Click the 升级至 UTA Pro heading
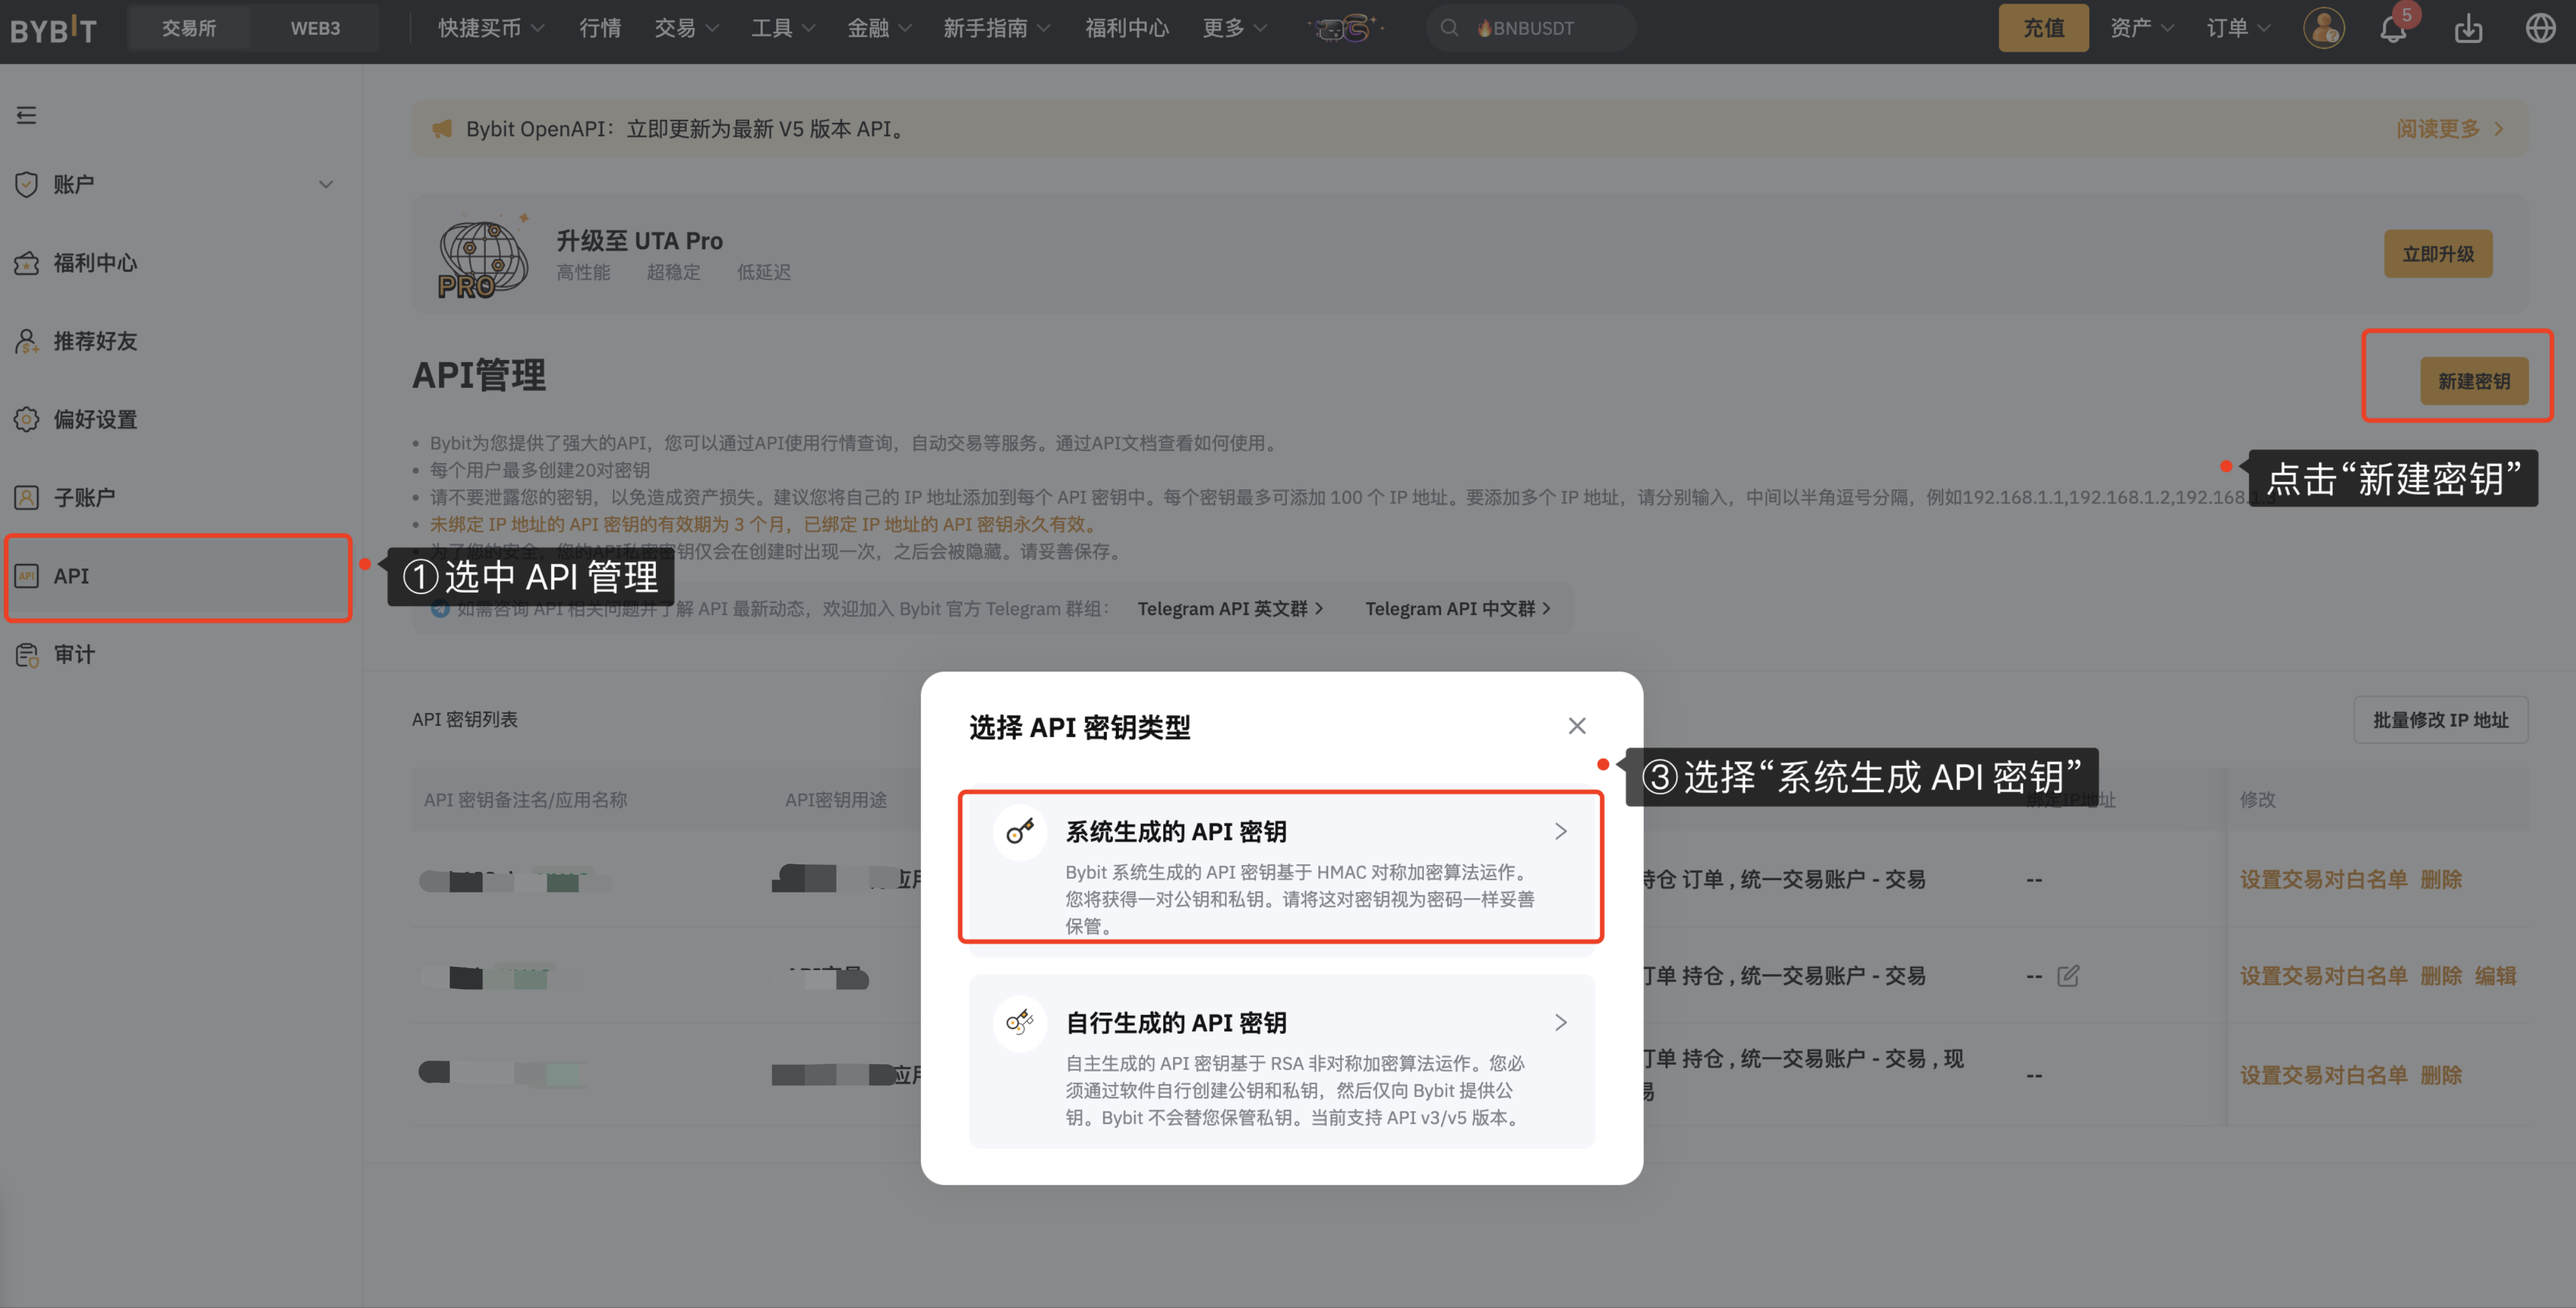Viewport: 2576px width, 1308px height. 639,241
